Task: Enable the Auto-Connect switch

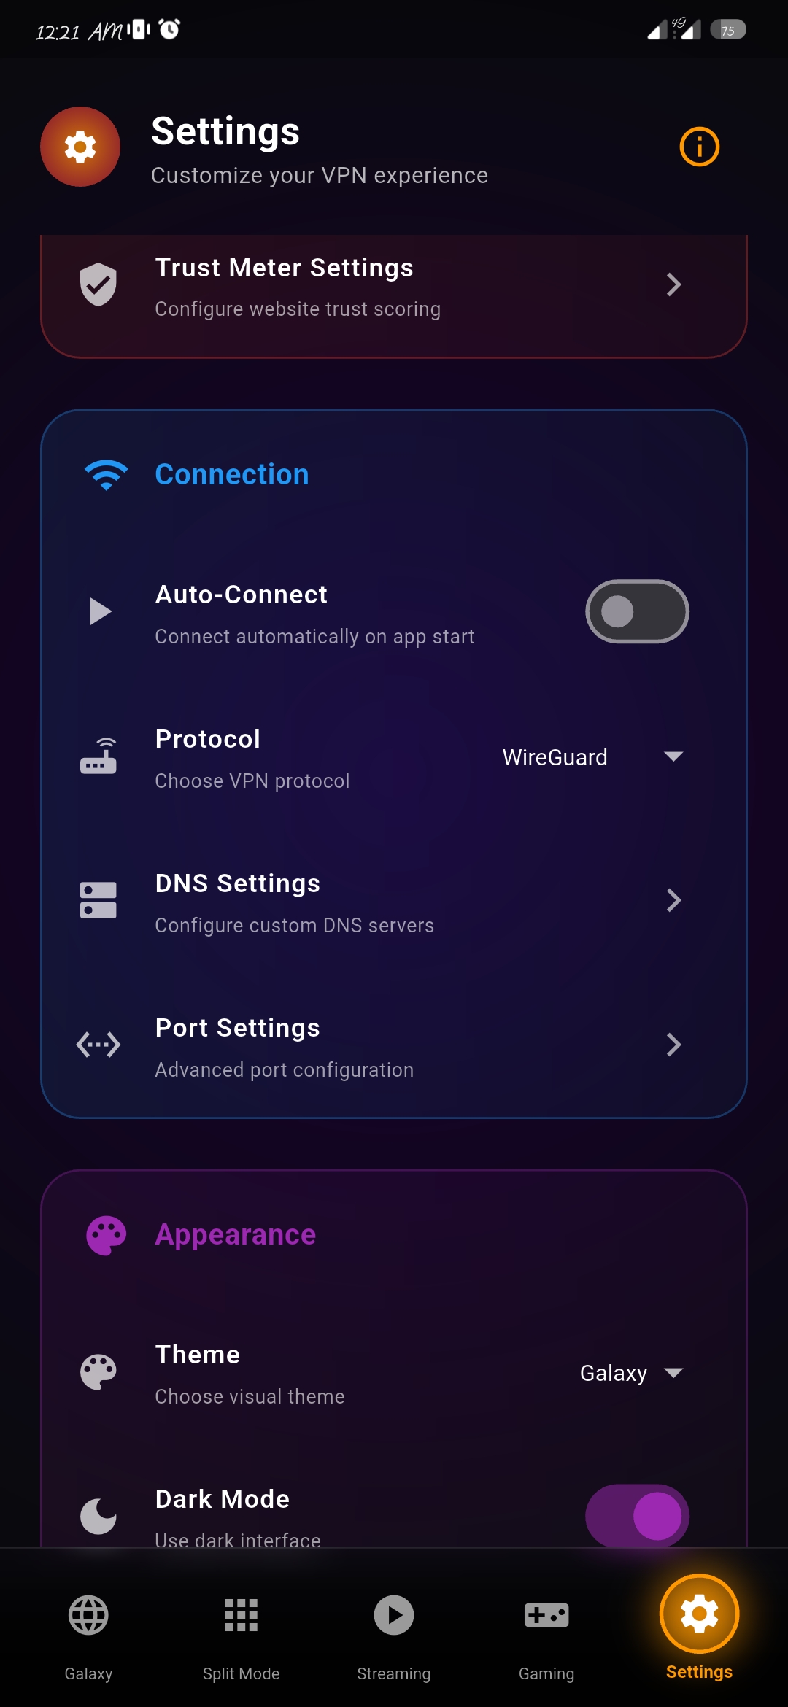Action: click(x=637, y=611)
